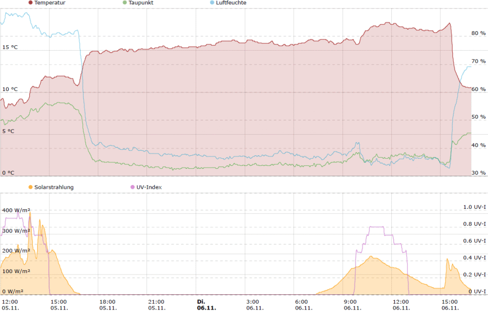Screen dimensions: 488x311
Task: Click the 9:00 06.11. time axis label
Action: coord(352,305)
